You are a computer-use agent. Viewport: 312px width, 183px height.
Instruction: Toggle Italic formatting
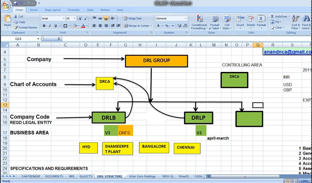[x=50, y=26]
